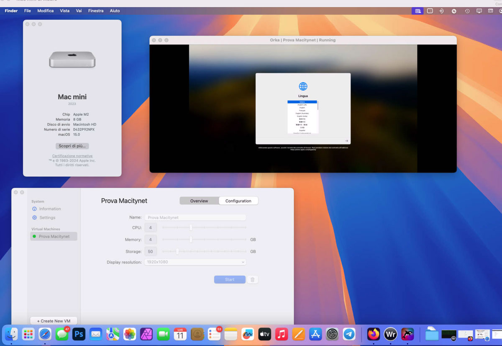Open the Display resolution dropdown
The width and height of the screenshot is (502, 346).
[x=195, y=262]
